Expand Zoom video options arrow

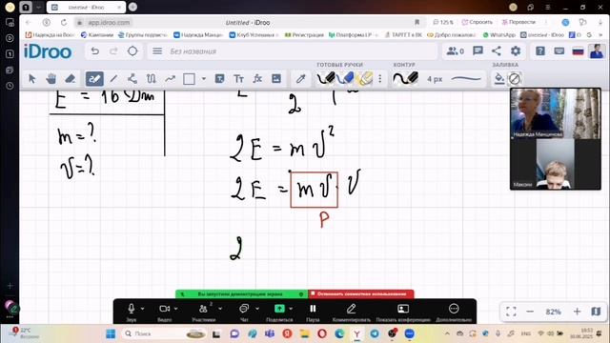click(176, 309)
